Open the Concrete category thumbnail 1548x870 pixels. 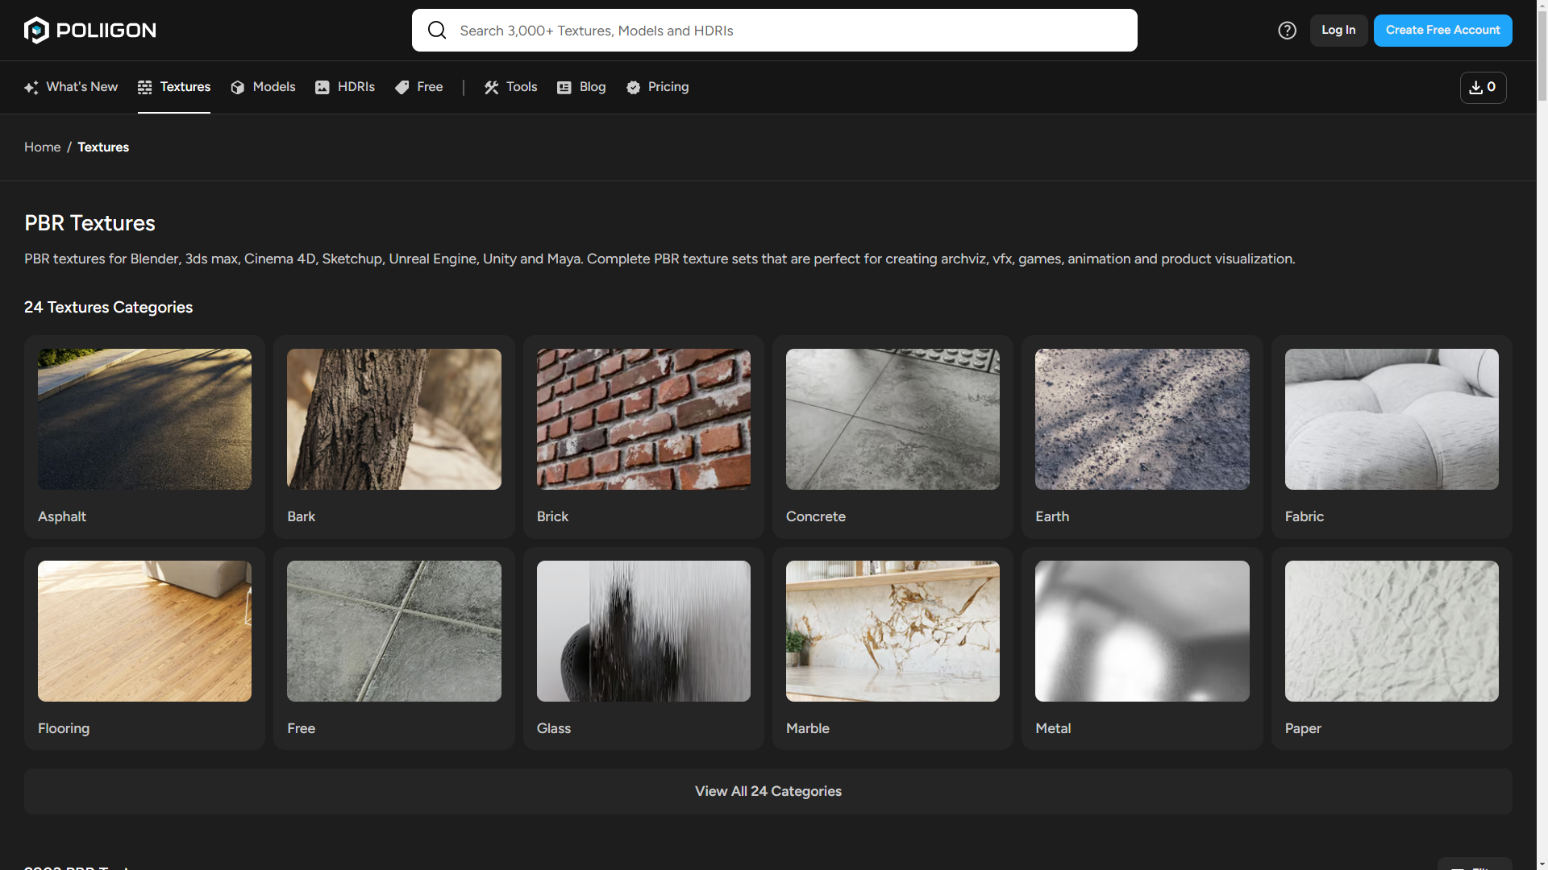pos(893,419)
